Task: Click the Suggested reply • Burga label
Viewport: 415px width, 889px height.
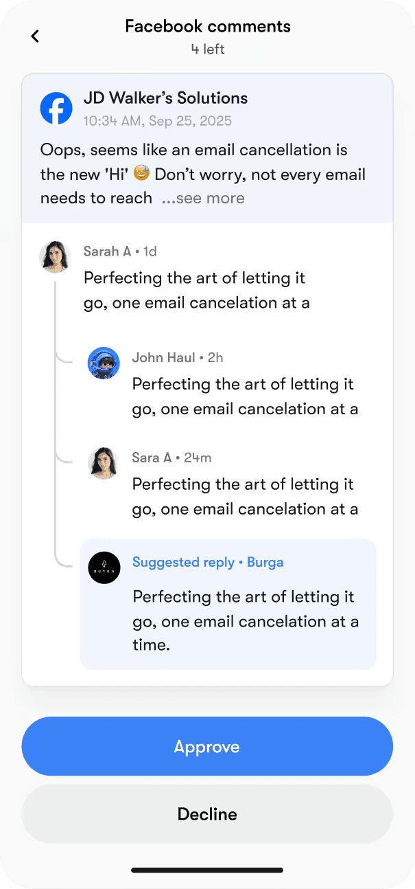Action: point(208,562)
